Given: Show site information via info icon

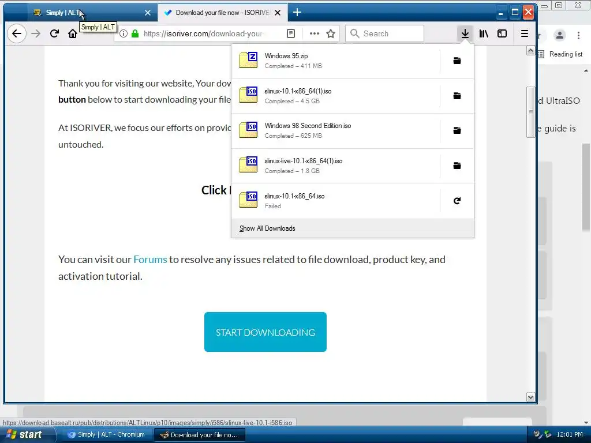Looking at the screenshot, I should 124,34.
